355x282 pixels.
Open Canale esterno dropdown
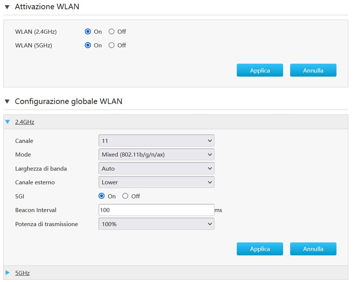pyautogui.click(x=156, y=182)
